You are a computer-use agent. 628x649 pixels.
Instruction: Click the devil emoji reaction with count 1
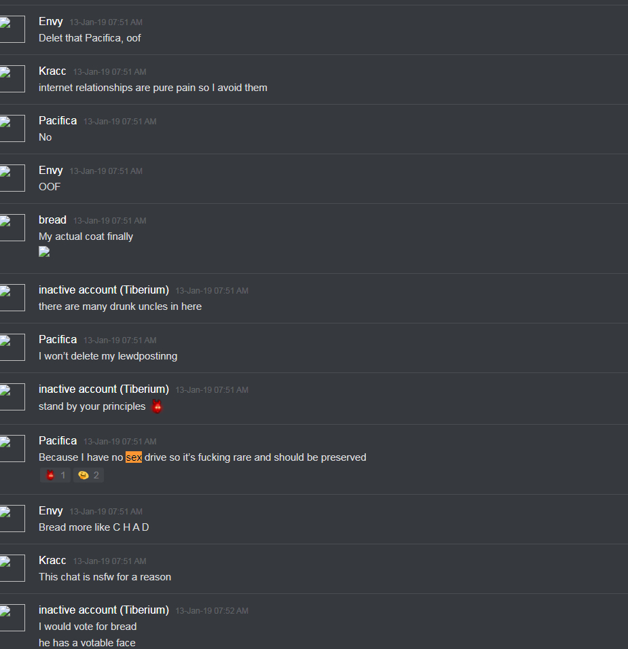tap(56, 475)
